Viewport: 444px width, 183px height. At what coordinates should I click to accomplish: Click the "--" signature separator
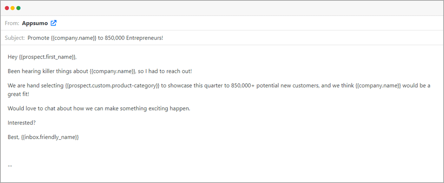click(x=10, y=165)
